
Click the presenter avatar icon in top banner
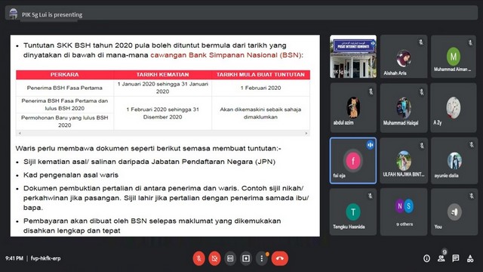(x=14, y=14)
